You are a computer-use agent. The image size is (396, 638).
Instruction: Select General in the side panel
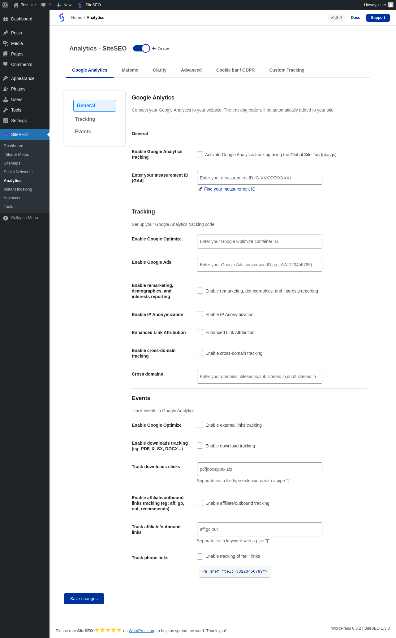click(x=95, y=106)
